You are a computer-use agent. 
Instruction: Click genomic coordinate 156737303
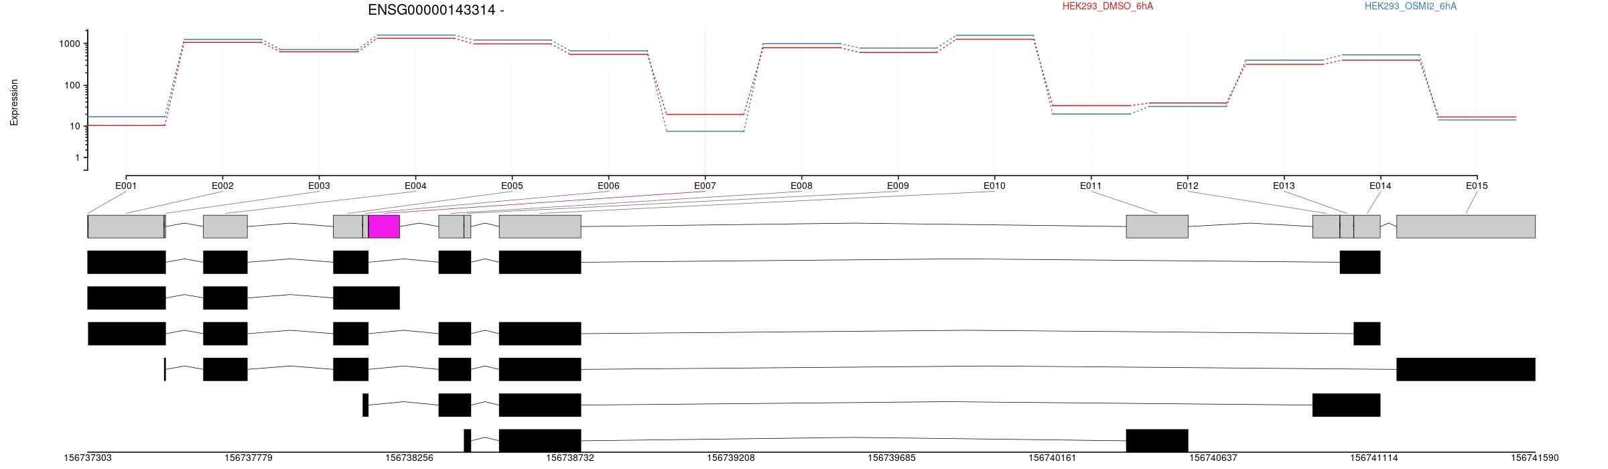(88, 458)
